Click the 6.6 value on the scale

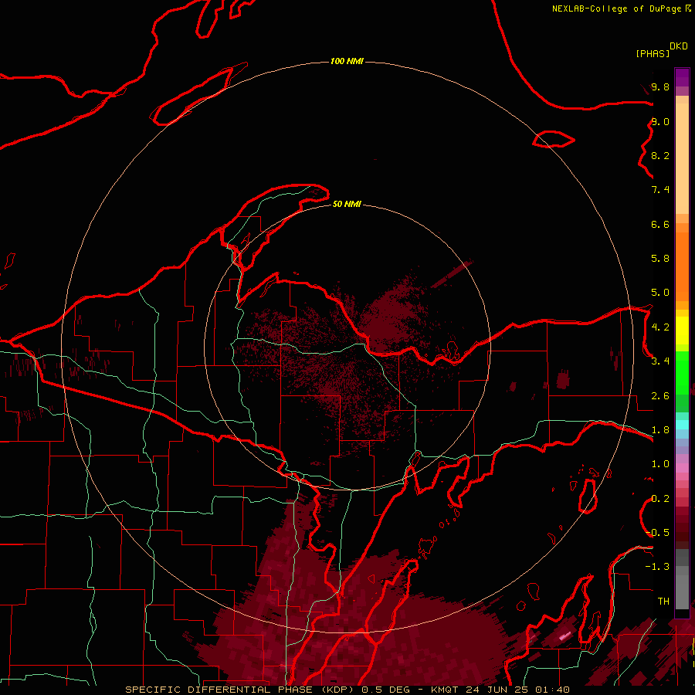point(660,224)
